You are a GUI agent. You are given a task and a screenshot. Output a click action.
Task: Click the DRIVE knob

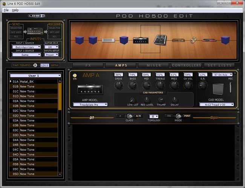pyautogui.click(x=119, y=85)
